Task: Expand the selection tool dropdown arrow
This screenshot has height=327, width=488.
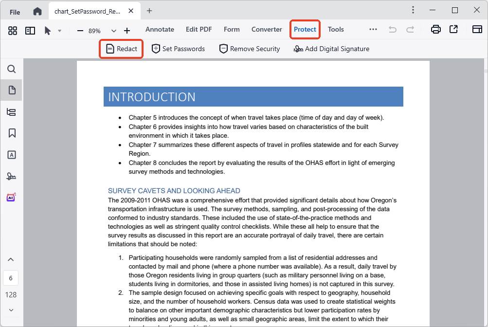Action: click(x=60, y=30)
